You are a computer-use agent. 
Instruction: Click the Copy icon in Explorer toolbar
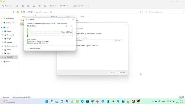pos(23,6)
